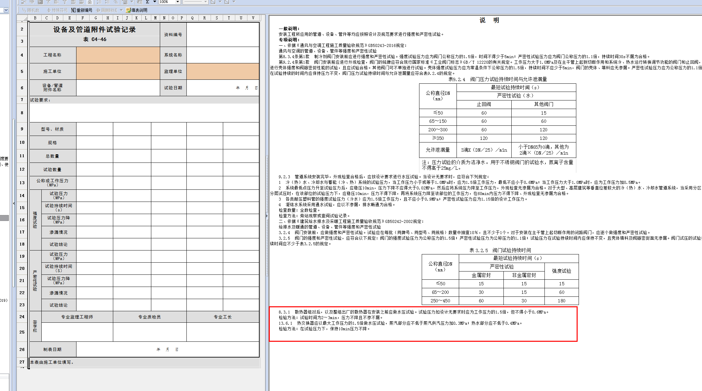This screenshot has width=702, height=391.
Task: Click the left panel vertical scrollbar
Action: 14,204
